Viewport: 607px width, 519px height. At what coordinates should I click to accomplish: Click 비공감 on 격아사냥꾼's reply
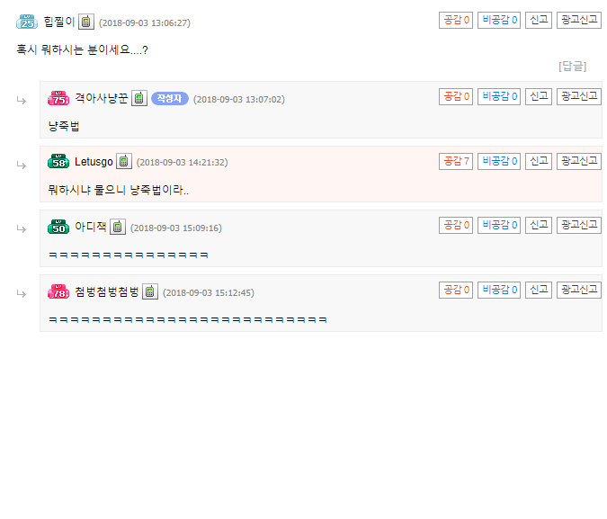499,96
